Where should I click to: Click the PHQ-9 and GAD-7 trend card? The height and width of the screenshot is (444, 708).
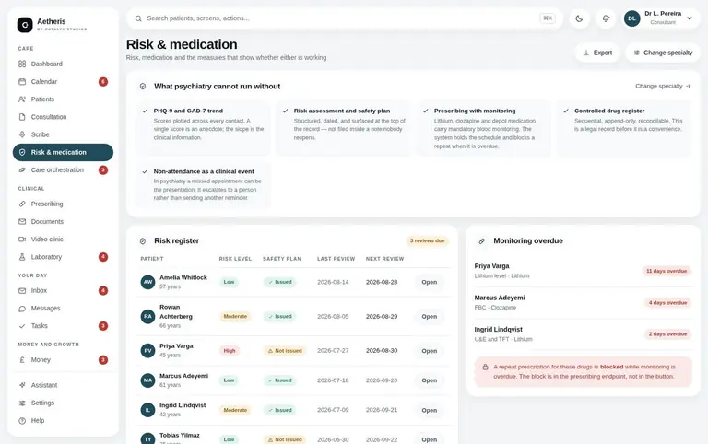[203, 128]
